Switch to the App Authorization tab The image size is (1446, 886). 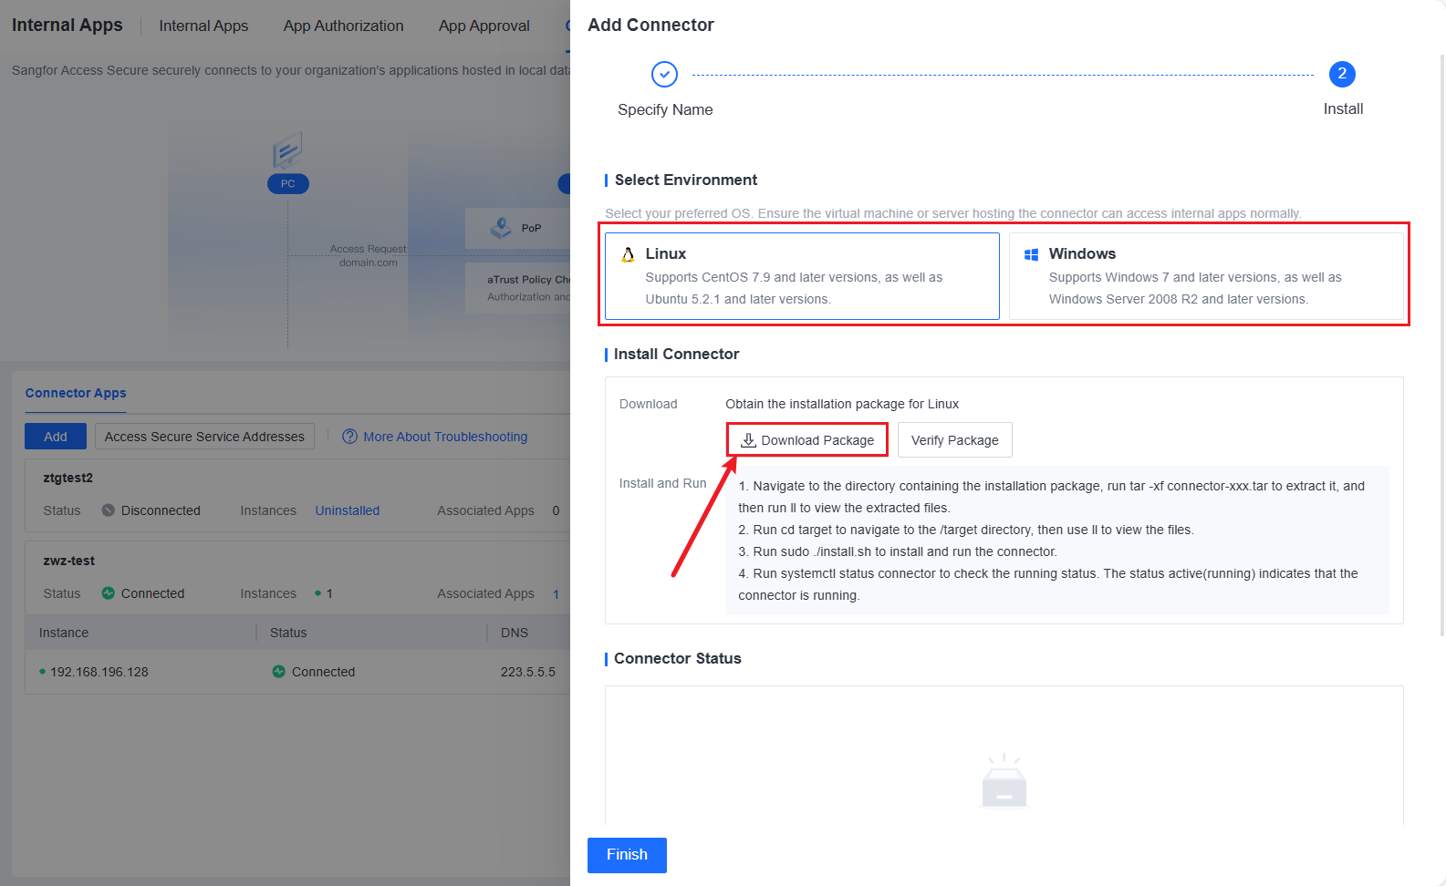pos(343,26)
